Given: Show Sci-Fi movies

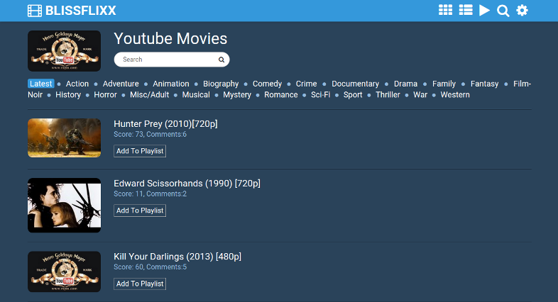Looking at the screenshot, I should (321, 95).
